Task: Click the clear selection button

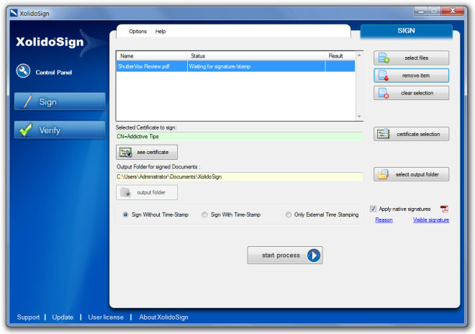Action: tap(411, 93)
